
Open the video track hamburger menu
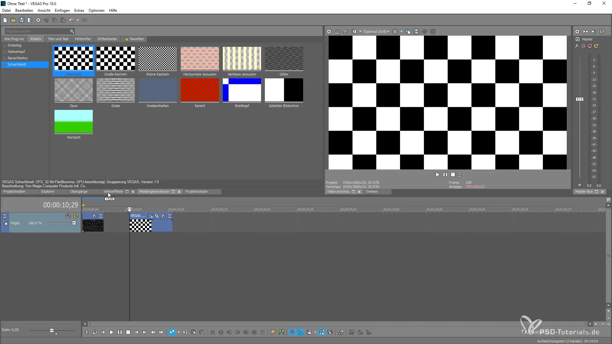pyautogui.click(x=5, y=216)
